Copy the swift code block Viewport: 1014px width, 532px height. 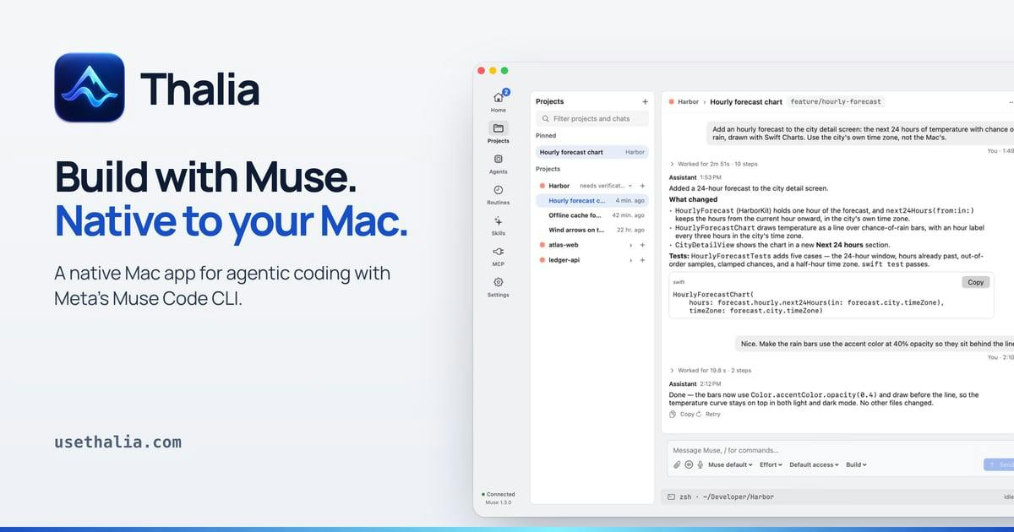coord(976,282)
